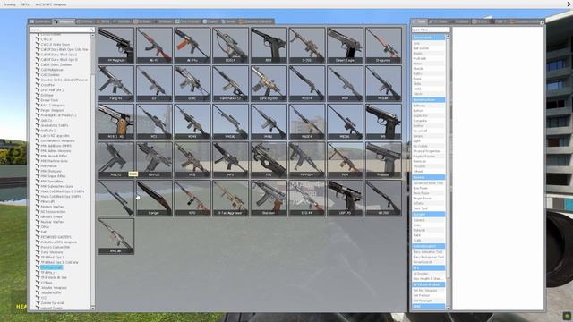The image size is (573, 322).
Task: Choose the P90 weapon tile
Action: (269, 160)
